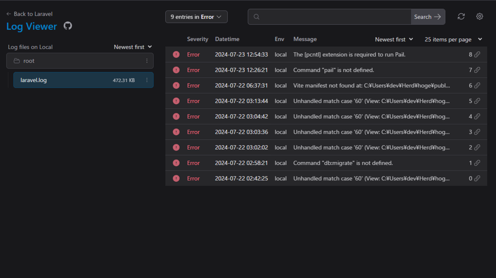Click the Search button
Viewport: 496px width, 278px height.
click(428, 17)
